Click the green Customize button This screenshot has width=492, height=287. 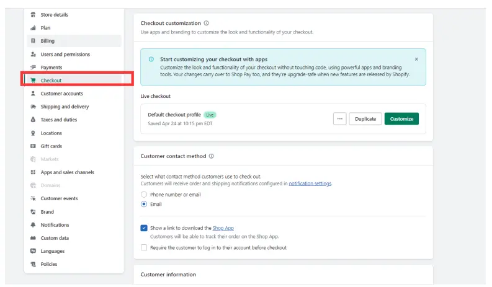pyautogui.click(x=401, y=119)
